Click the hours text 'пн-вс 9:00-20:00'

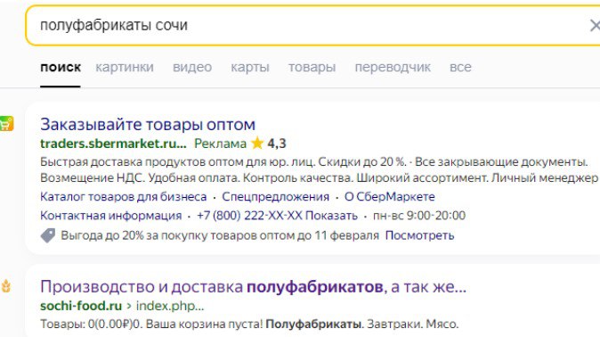pos(419,216)
